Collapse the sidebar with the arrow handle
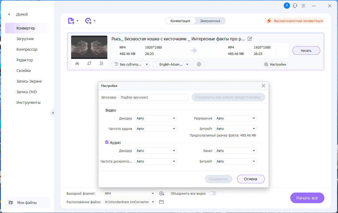The height and width of the screenshot is (213, 338). pyautogui.click(x=52, y=113)
